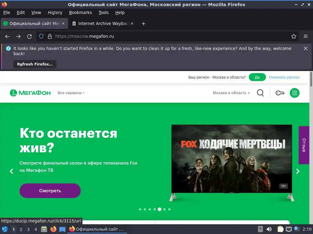The image size is (313, 234).
Task: Open the View menu
Action: pyautogui.click(x=36, y=12)
